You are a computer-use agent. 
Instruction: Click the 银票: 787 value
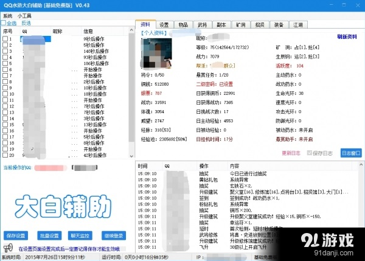point(151,93)
